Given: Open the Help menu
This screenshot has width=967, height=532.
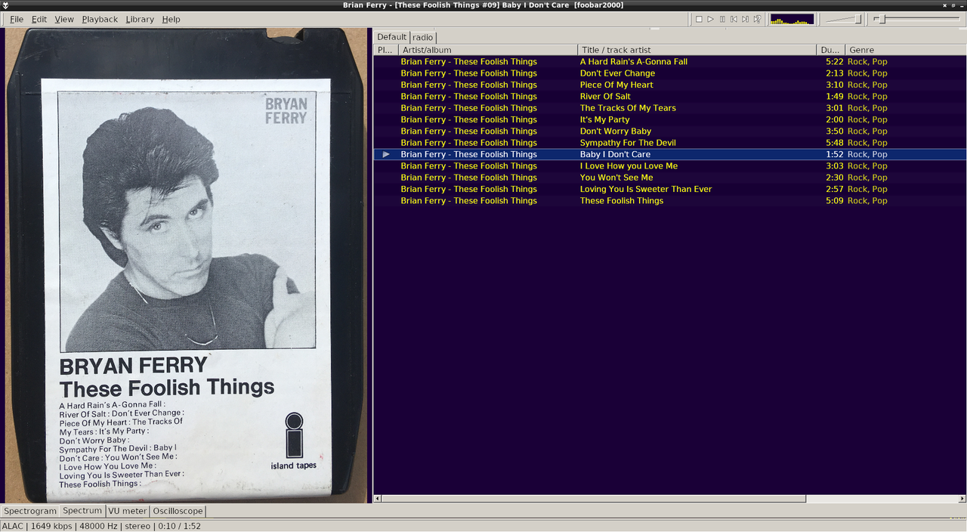Looking at the screenshot, I should coord(171,19).
